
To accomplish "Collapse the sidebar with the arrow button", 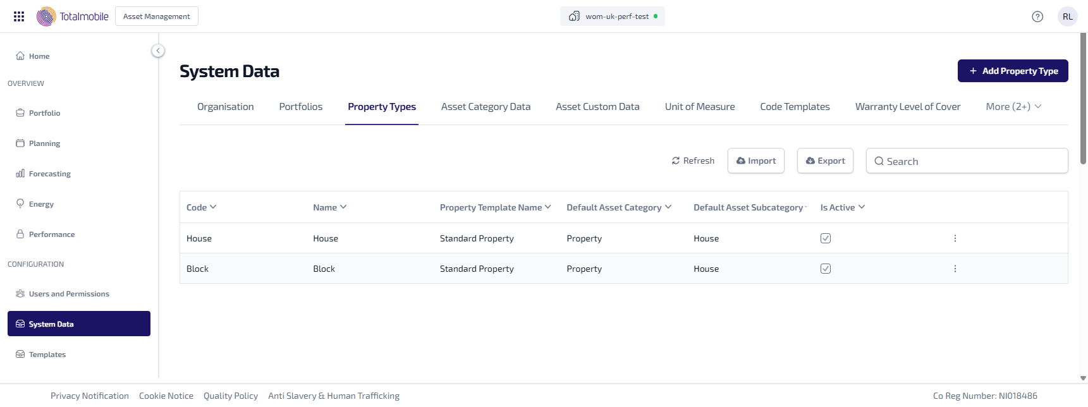I will (x=158, y=51).
